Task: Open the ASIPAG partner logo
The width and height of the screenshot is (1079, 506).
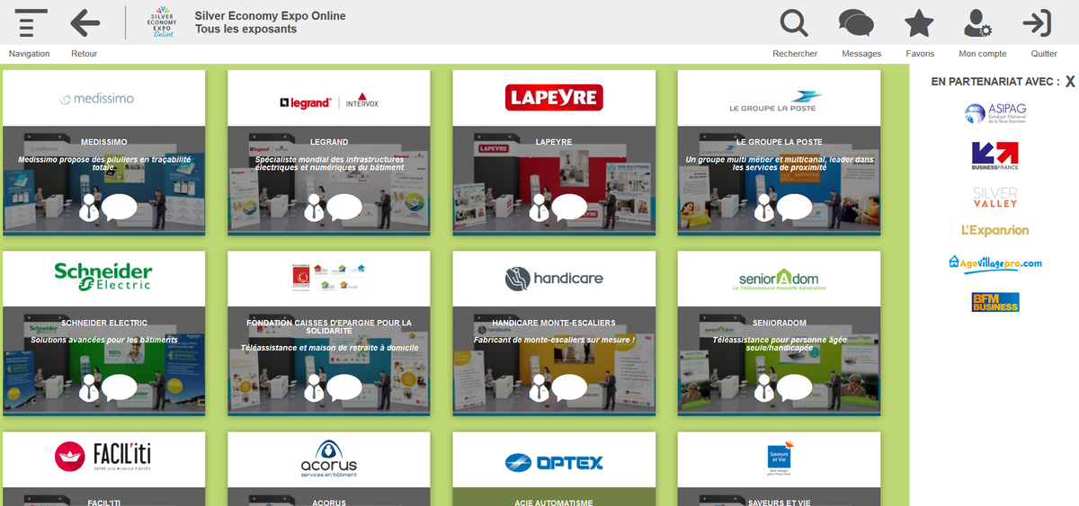Action: click(994, 113)
